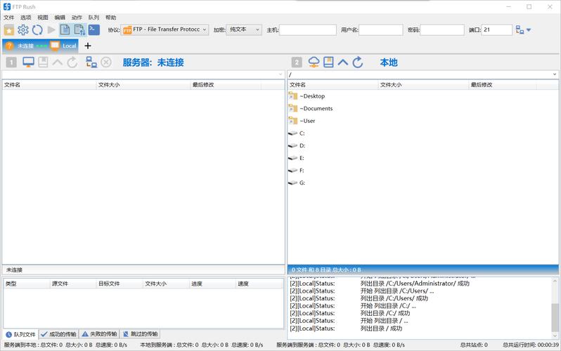Screen dimensions: 561x351
Task: Click the server pane disconnect X icon
Action: [x=106, y=62]
